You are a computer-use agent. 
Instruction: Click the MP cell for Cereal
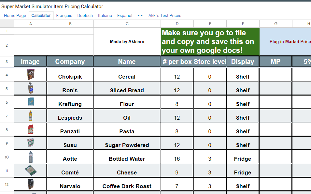click(x=276, y=75)
